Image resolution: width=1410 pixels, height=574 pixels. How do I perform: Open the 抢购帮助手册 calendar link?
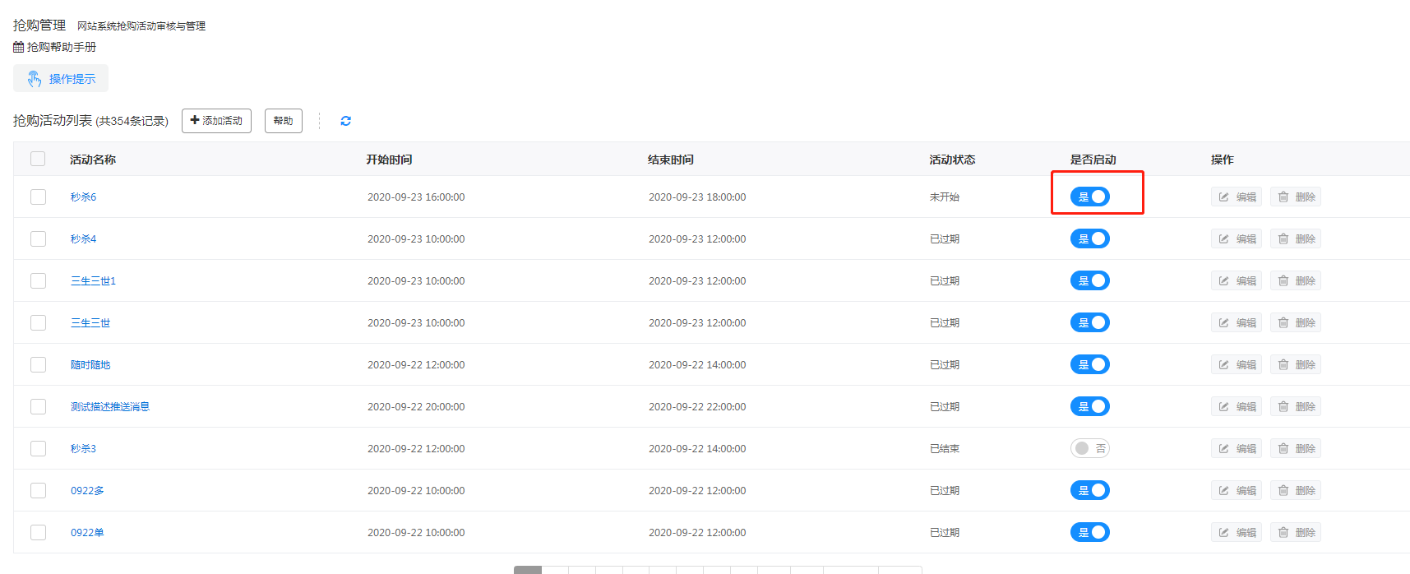pos(55,47)
